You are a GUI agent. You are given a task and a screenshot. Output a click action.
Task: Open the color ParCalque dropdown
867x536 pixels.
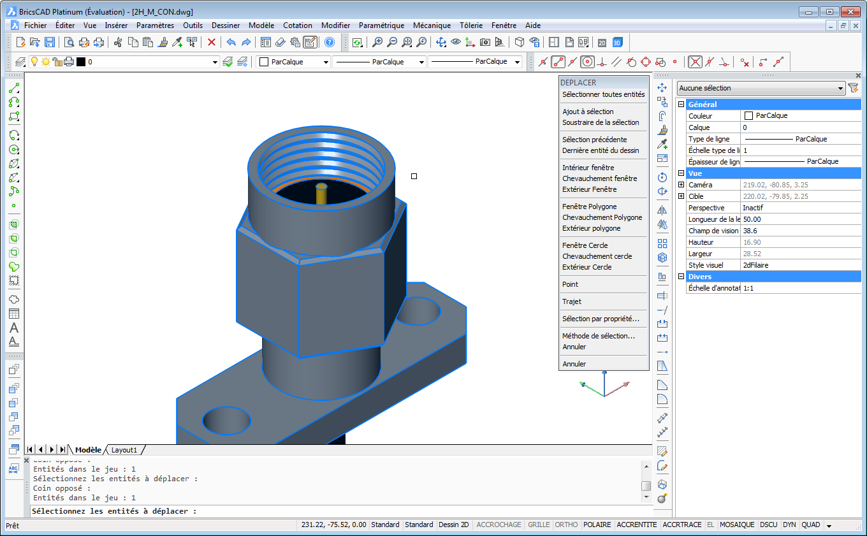(x=326, y=62)
